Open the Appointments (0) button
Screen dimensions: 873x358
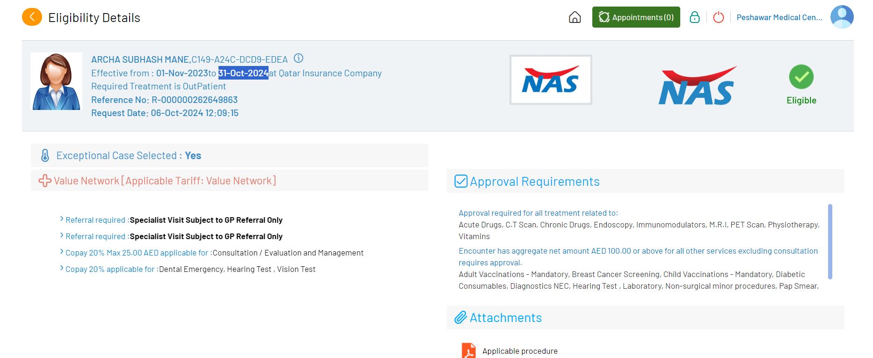tap(636, 17)
